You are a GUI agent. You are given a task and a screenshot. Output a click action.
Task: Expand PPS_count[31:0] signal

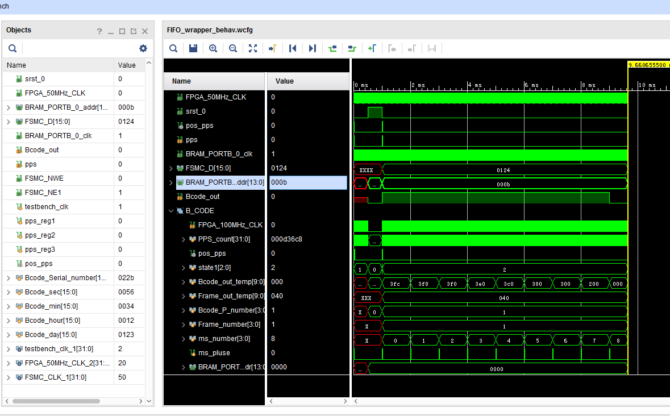pyautogui.click(x=184, y=239)
